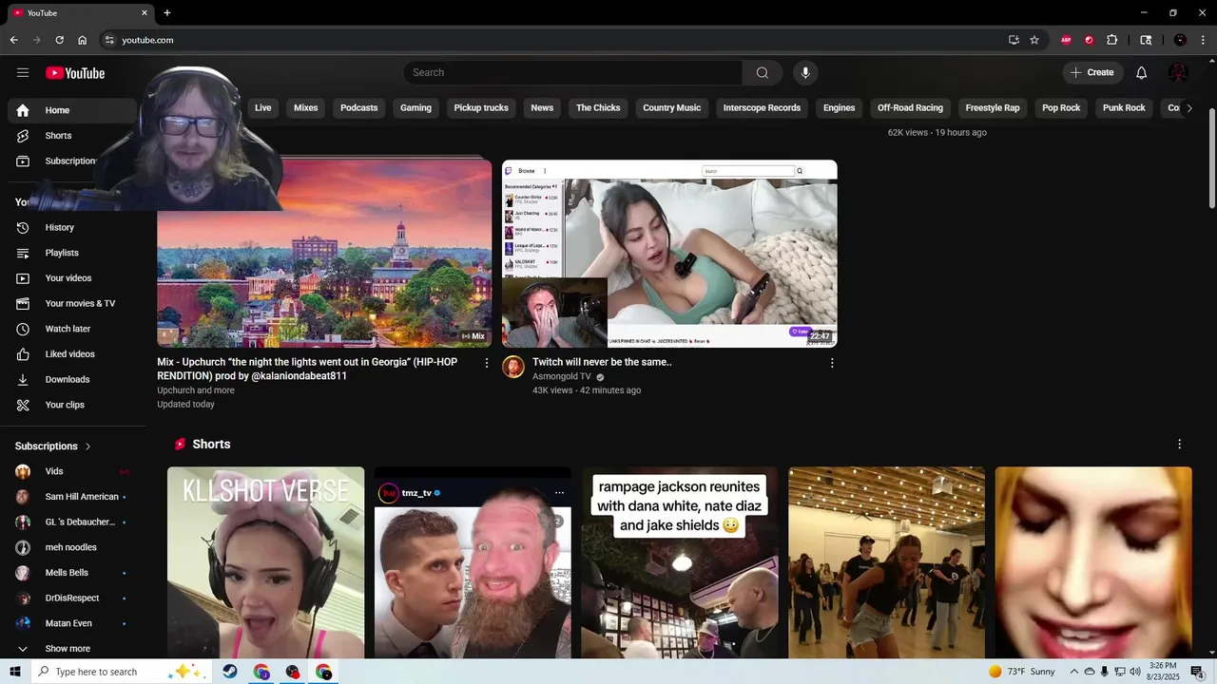
Task: Open Asmongold TV channel avatar
Action: [513, 367]
